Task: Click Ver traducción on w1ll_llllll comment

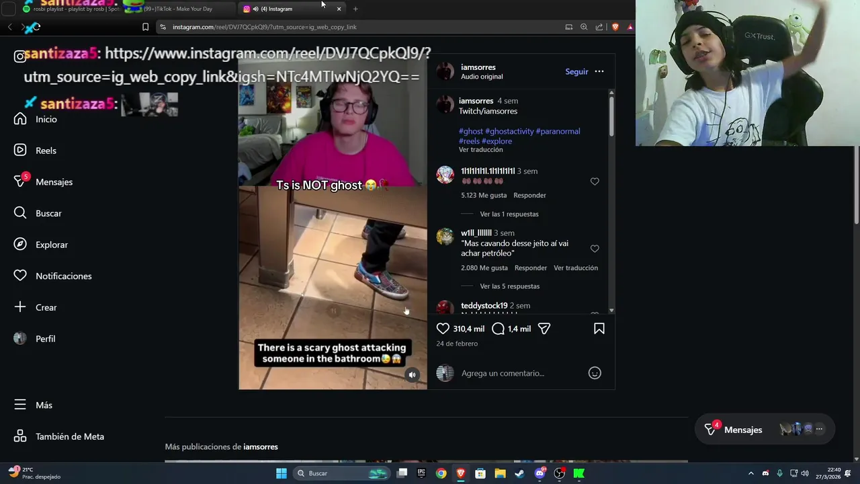Action: point(576,268)
